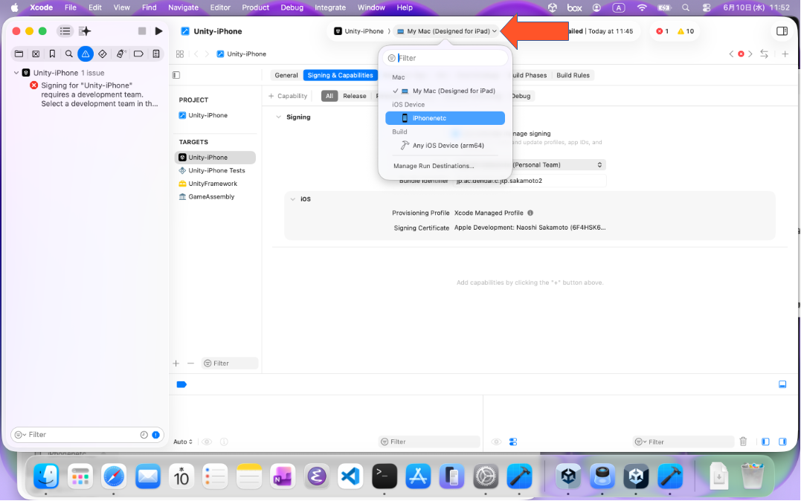
Task: Open the Project navigator folder icon
Action: (19, 54)
